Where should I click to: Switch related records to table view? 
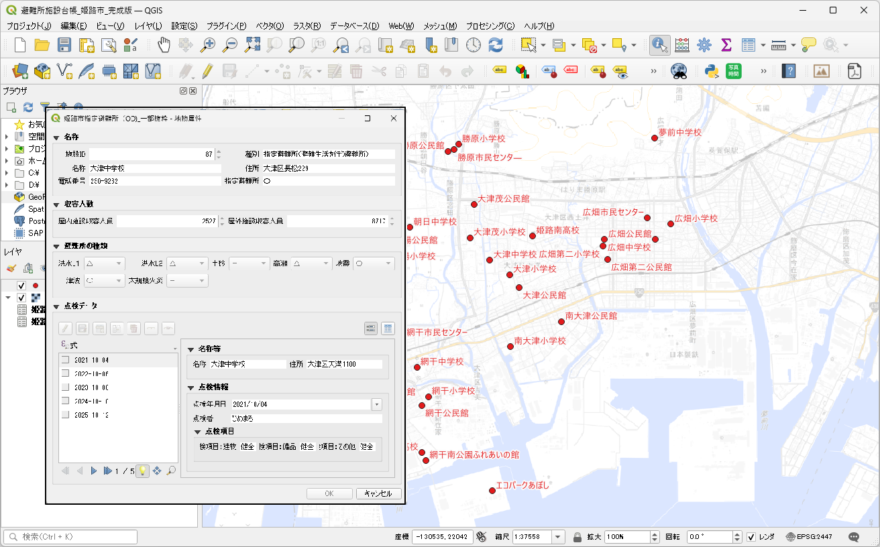388,328
